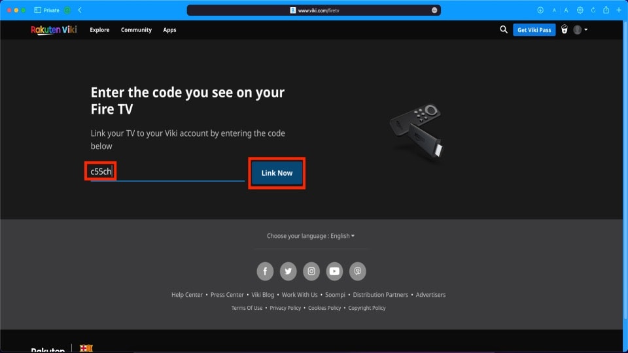Open the browser settings gear icon
The height and width of the screenshot is (353, 628).
580,10
